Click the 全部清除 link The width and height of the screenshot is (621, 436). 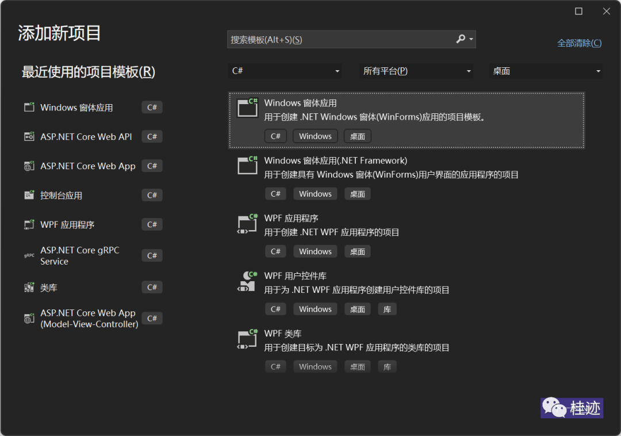(580, 43)
